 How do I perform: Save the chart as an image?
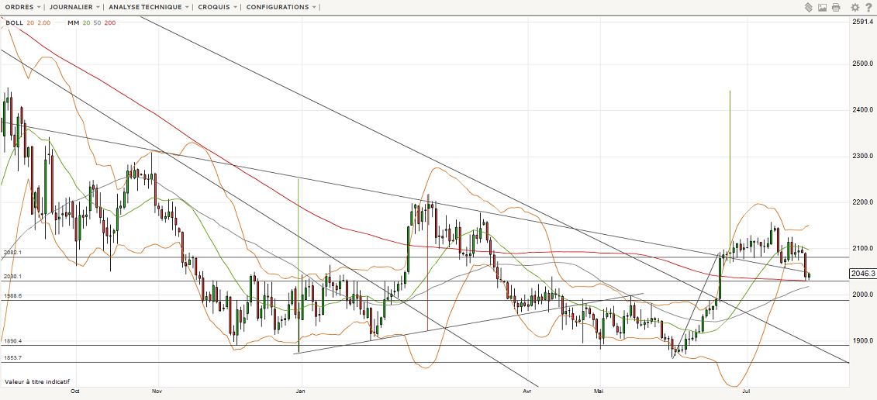(x=822, y=7)
